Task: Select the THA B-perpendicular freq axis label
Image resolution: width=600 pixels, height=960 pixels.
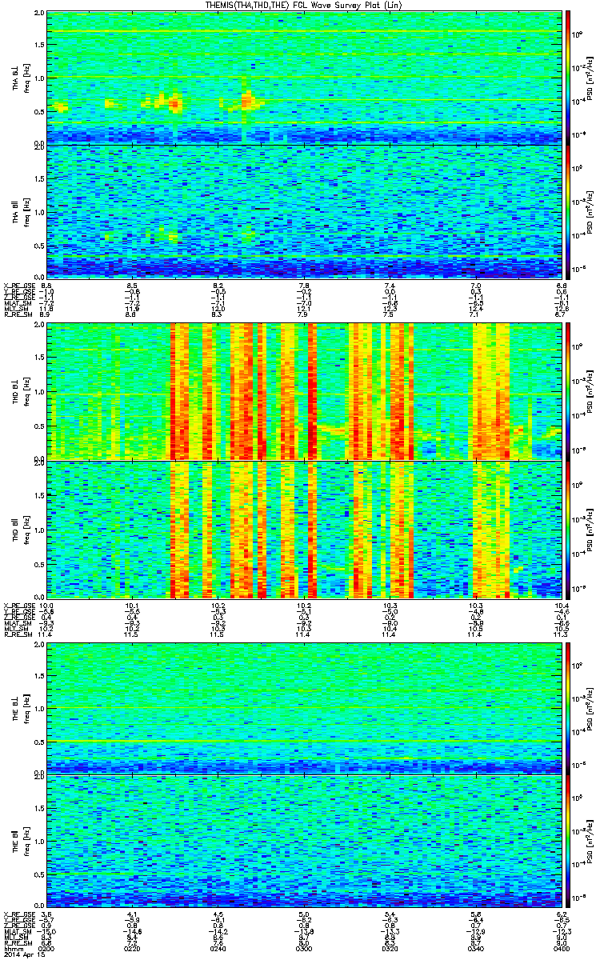Action: click(x=19, y=78)
